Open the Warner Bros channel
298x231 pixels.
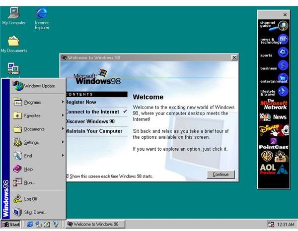tap(274, 157)
